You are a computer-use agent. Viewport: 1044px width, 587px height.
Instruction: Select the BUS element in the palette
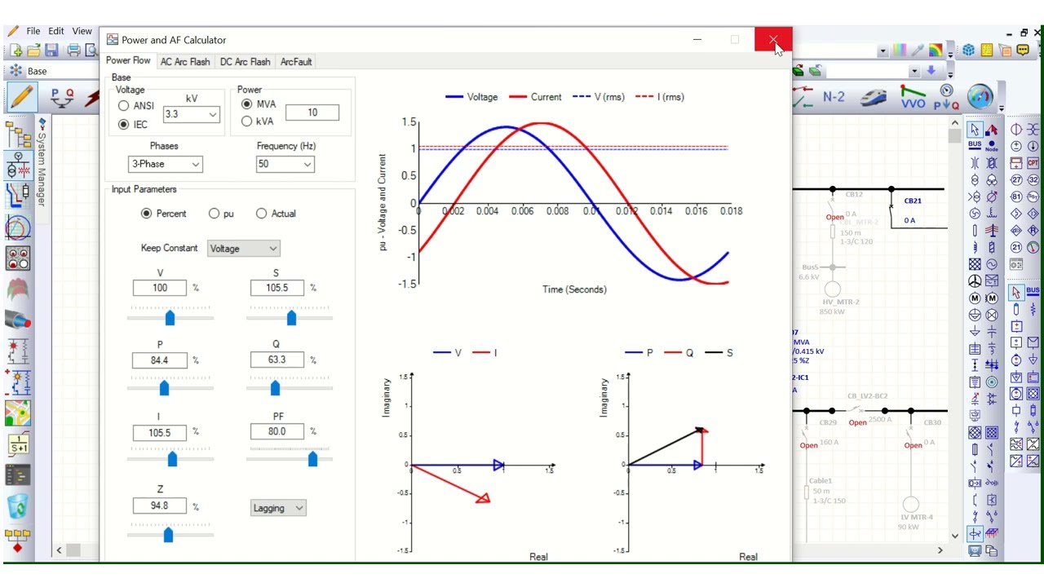(975, 145)
